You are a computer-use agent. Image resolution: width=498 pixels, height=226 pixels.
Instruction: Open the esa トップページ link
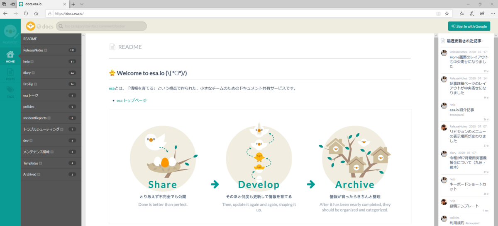pos(132,100)
